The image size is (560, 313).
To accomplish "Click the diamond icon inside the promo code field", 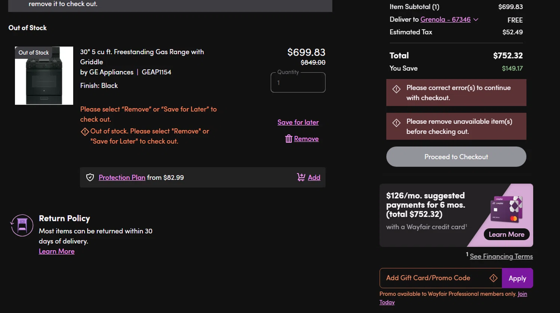I will 493,278.
